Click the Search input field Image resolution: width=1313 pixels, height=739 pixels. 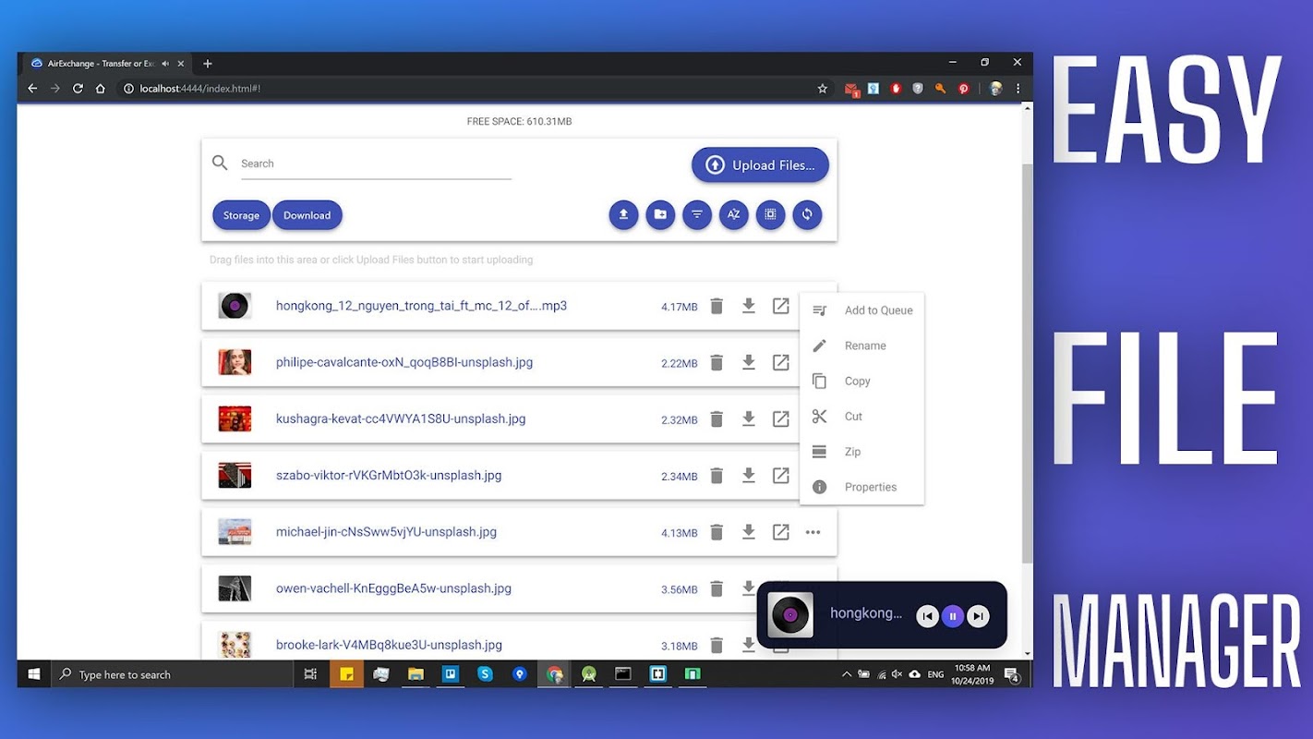pos(376,164)
